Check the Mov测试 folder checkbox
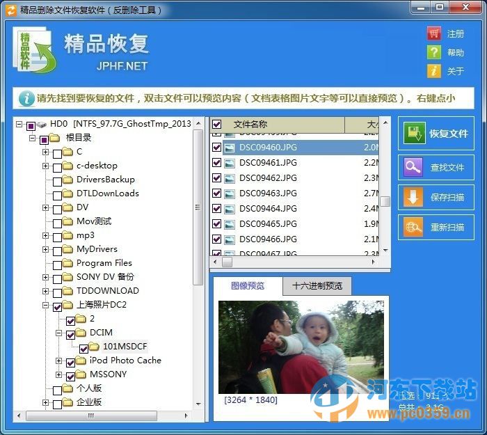487x435 pixels. tap(57, 223)
